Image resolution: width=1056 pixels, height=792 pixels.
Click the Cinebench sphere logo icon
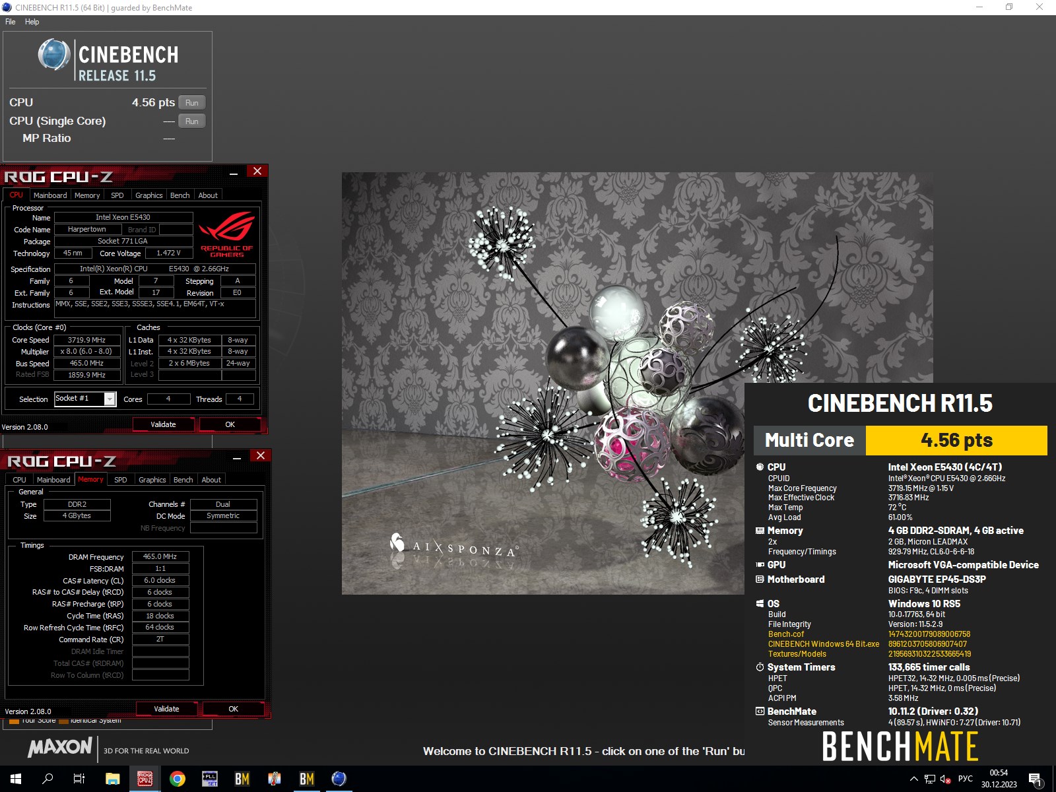click(x=54, y=55)
